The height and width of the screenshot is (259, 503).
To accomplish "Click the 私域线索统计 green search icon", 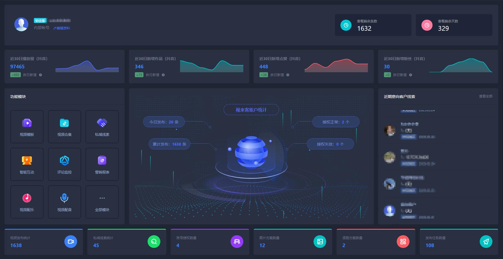I will click(x=154, y=242).
